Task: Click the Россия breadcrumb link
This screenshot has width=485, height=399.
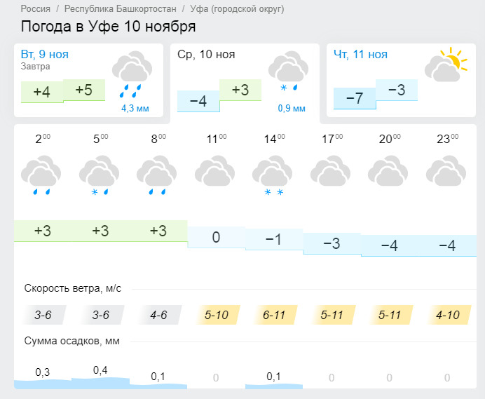Action: pos(36,8)
